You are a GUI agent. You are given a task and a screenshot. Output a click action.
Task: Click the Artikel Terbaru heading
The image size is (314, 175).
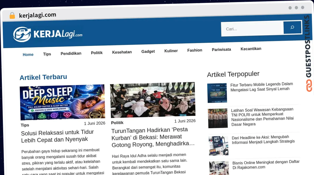tap(43, 77)
